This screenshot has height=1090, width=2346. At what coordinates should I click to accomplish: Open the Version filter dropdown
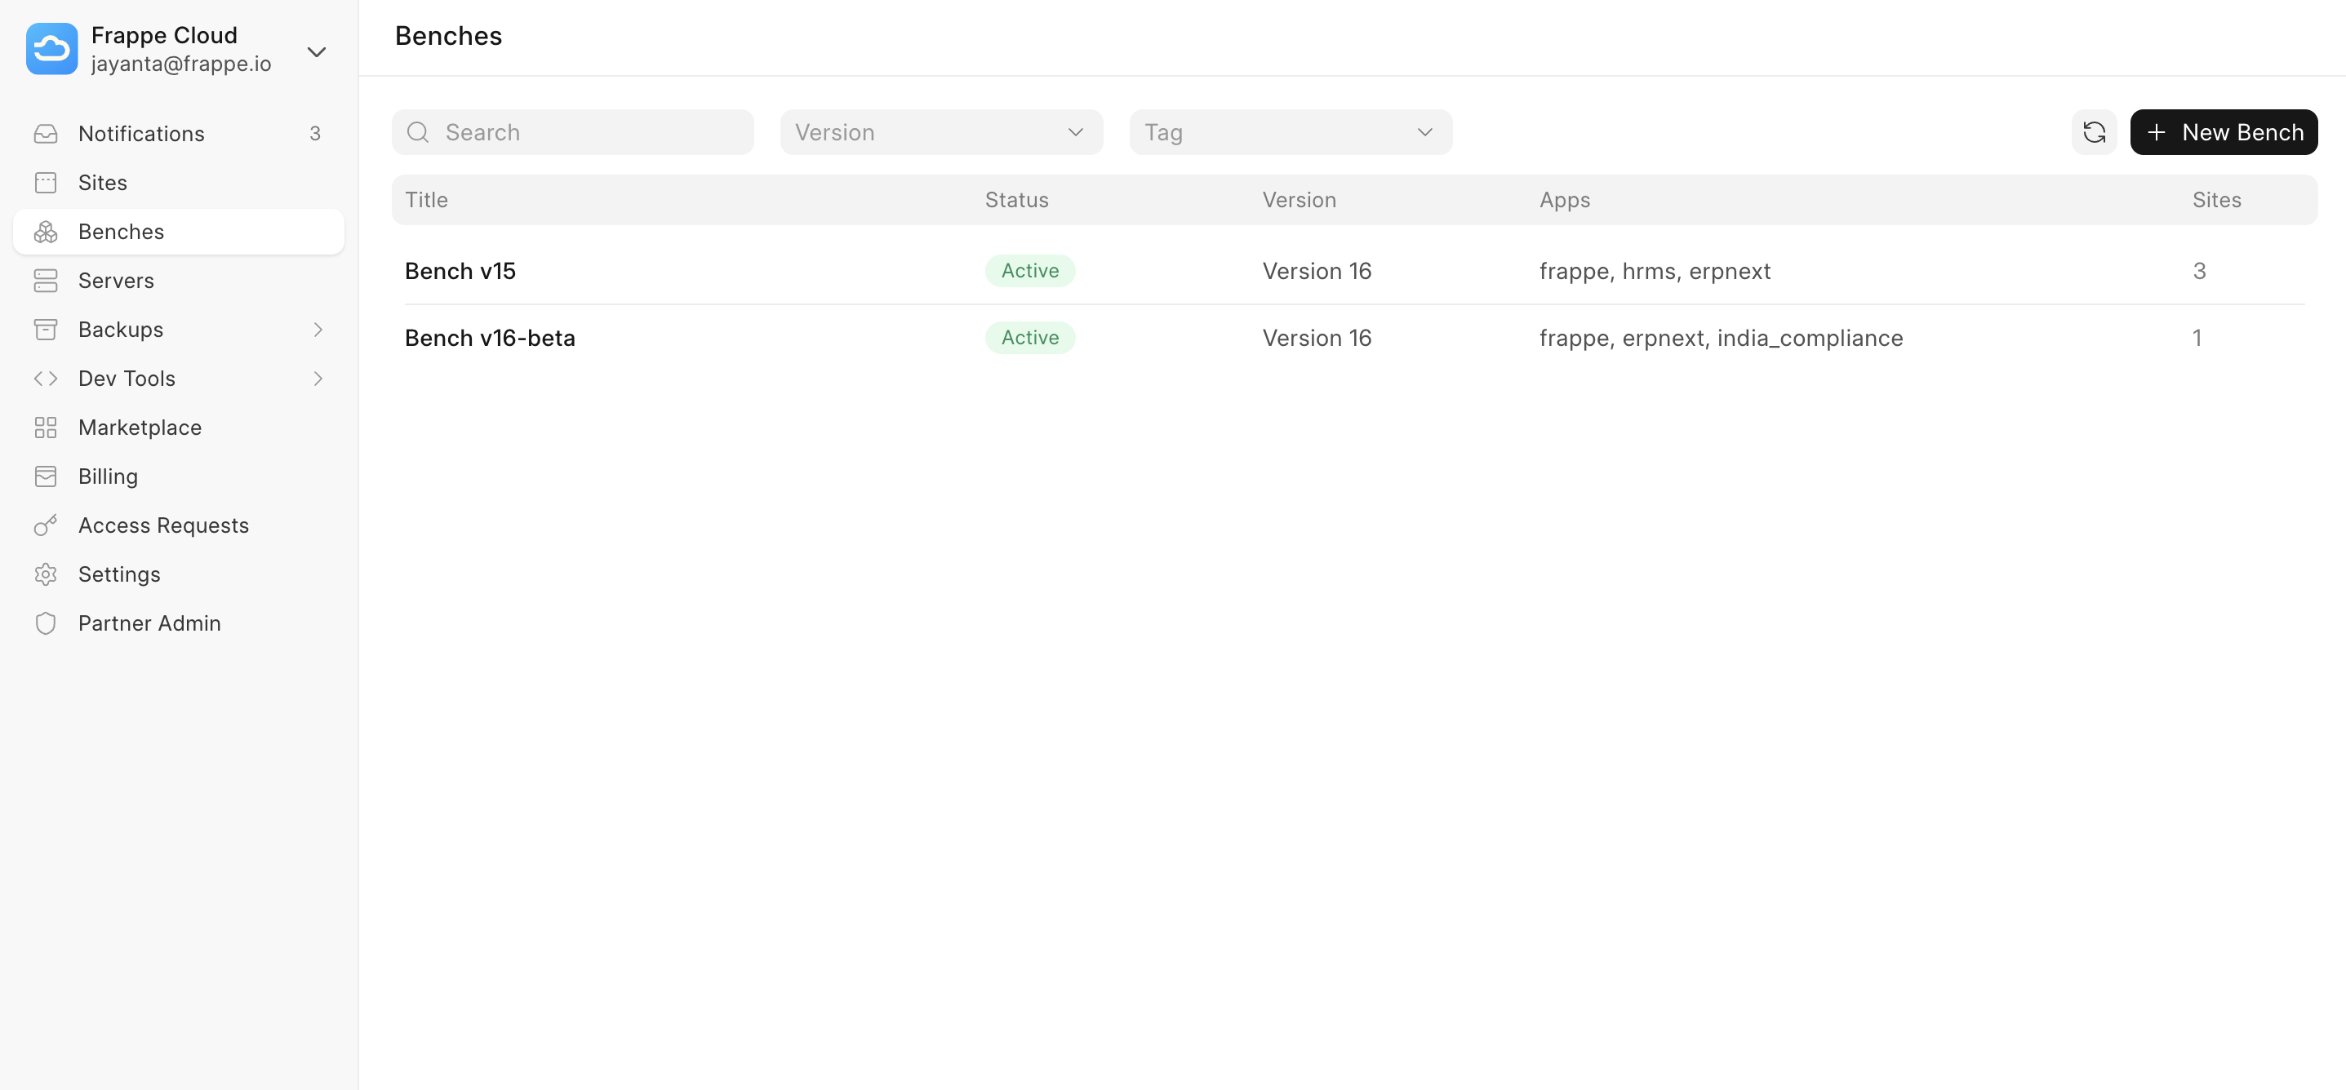(941, 132)
